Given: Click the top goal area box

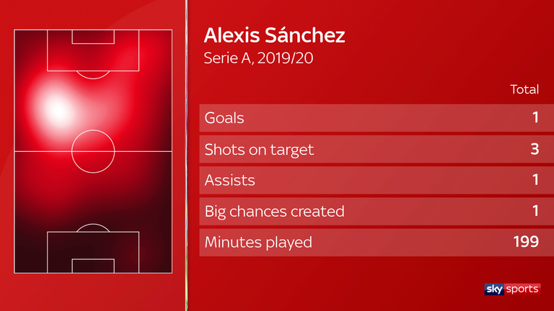Looking at the screenshot, I should click(93, 37).
